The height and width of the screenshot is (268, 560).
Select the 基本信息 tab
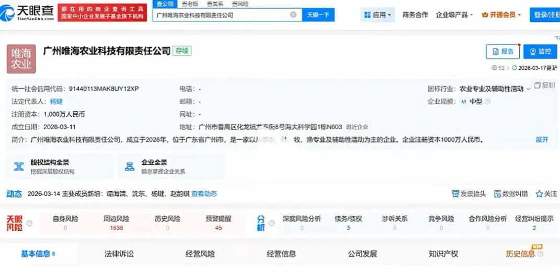tap(38, 254)
